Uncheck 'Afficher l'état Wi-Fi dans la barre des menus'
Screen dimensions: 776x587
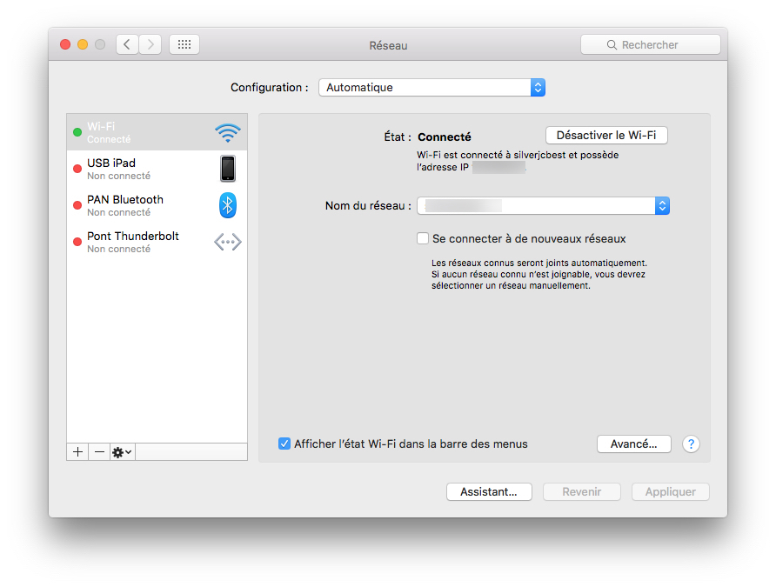pyautogui.click(x=284, y=444)
